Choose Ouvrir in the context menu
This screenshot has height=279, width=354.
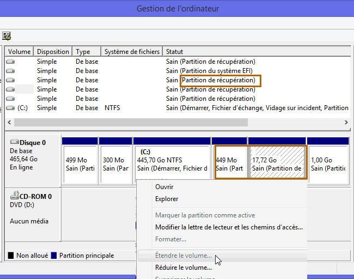[164, 187]
